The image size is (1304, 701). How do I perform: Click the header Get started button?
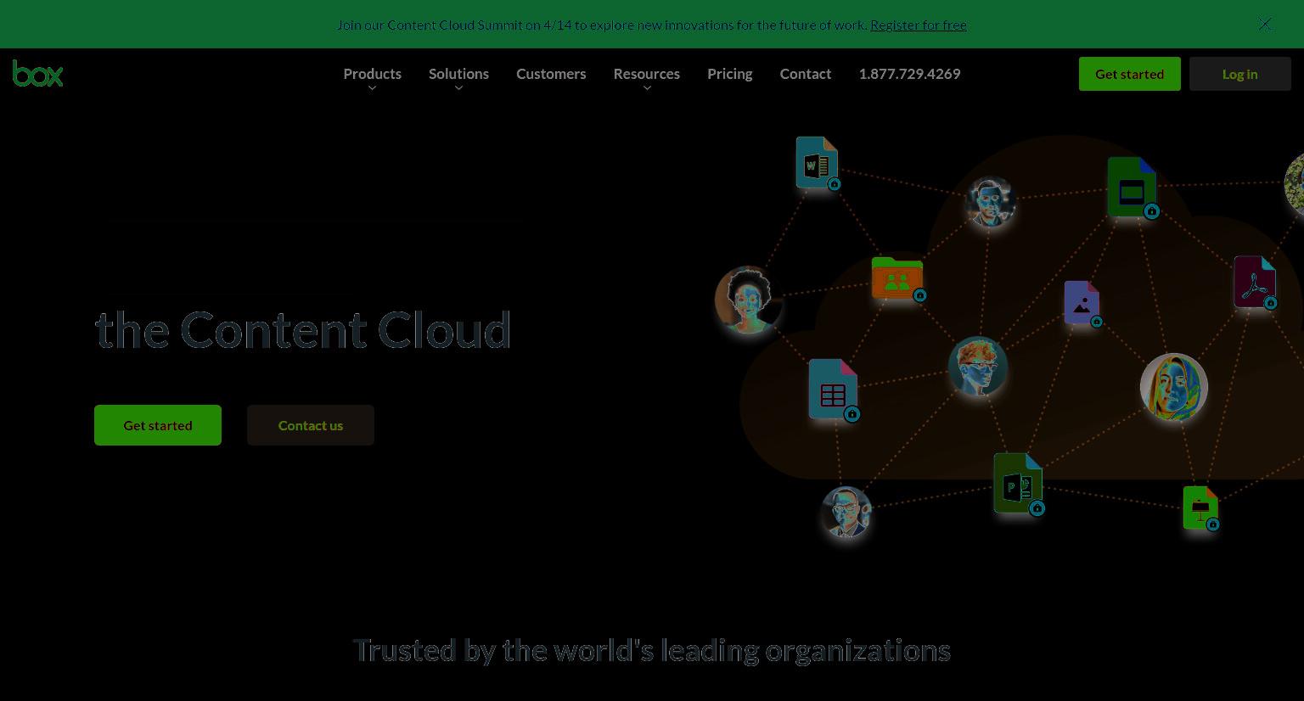[1129, 74]
